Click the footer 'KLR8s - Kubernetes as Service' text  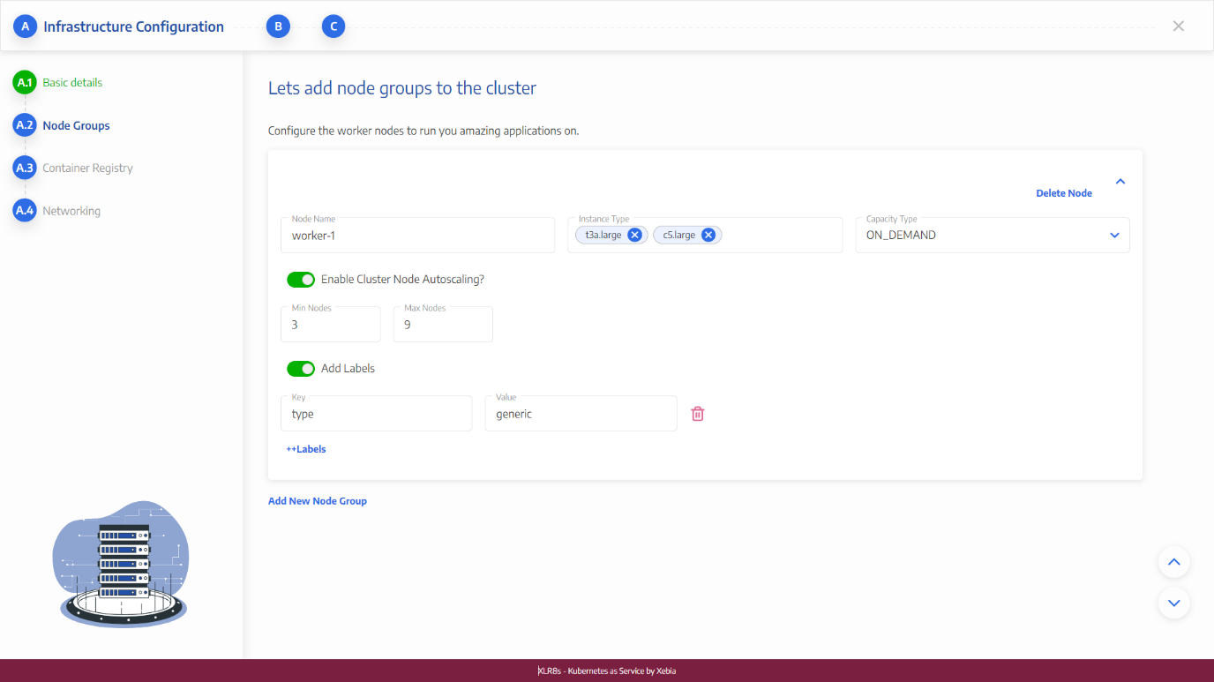coord(607,671)
